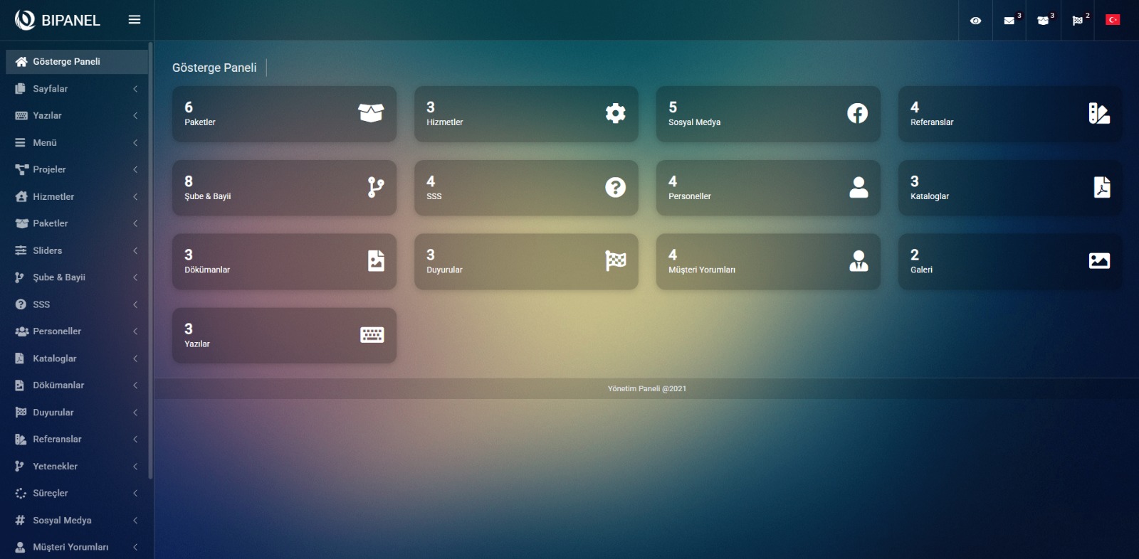Click the image icon on Galeri card

pos(1099,261)
